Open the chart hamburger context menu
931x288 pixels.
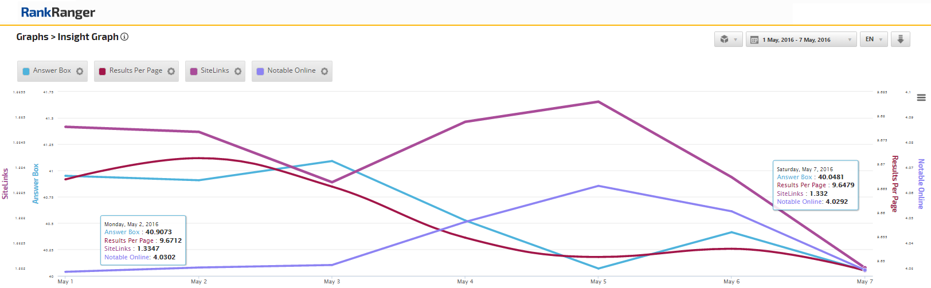(x=921, y=98)
